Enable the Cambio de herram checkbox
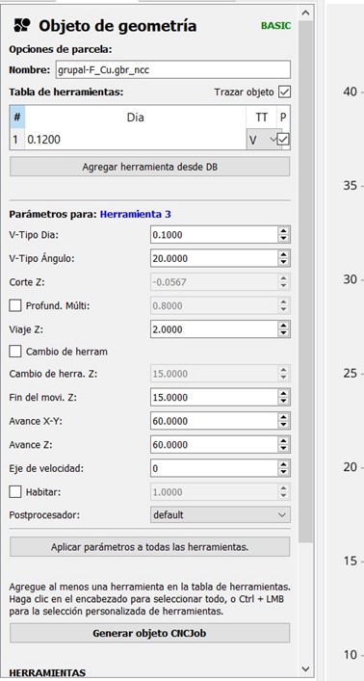This screenshot has height=681, width=364. [x=15, y=352]
